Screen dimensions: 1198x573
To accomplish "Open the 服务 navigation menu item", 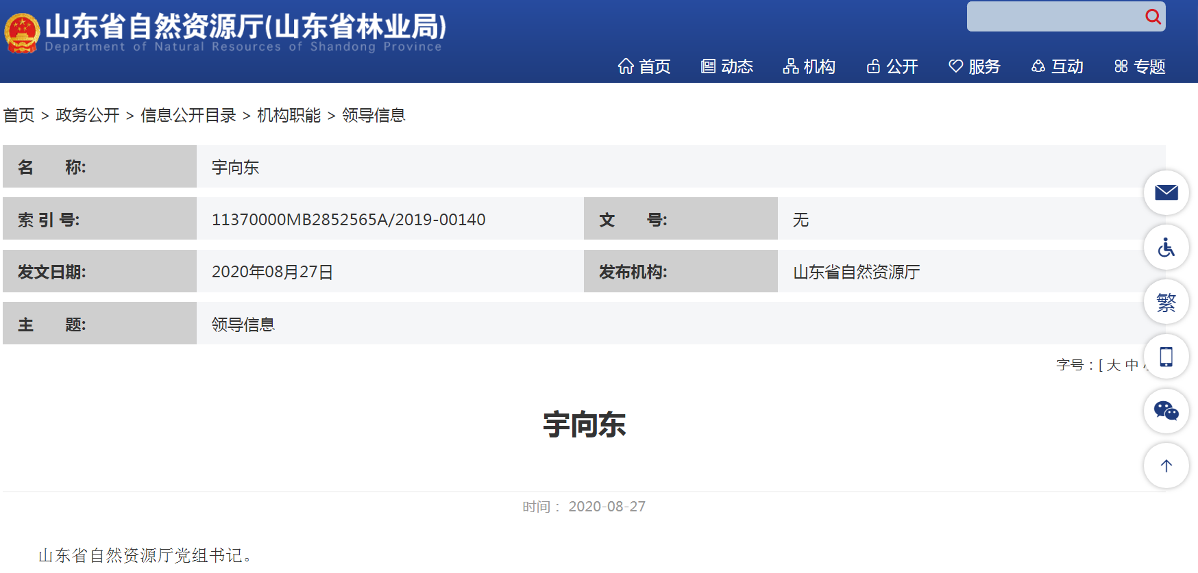I will point(975,66).
